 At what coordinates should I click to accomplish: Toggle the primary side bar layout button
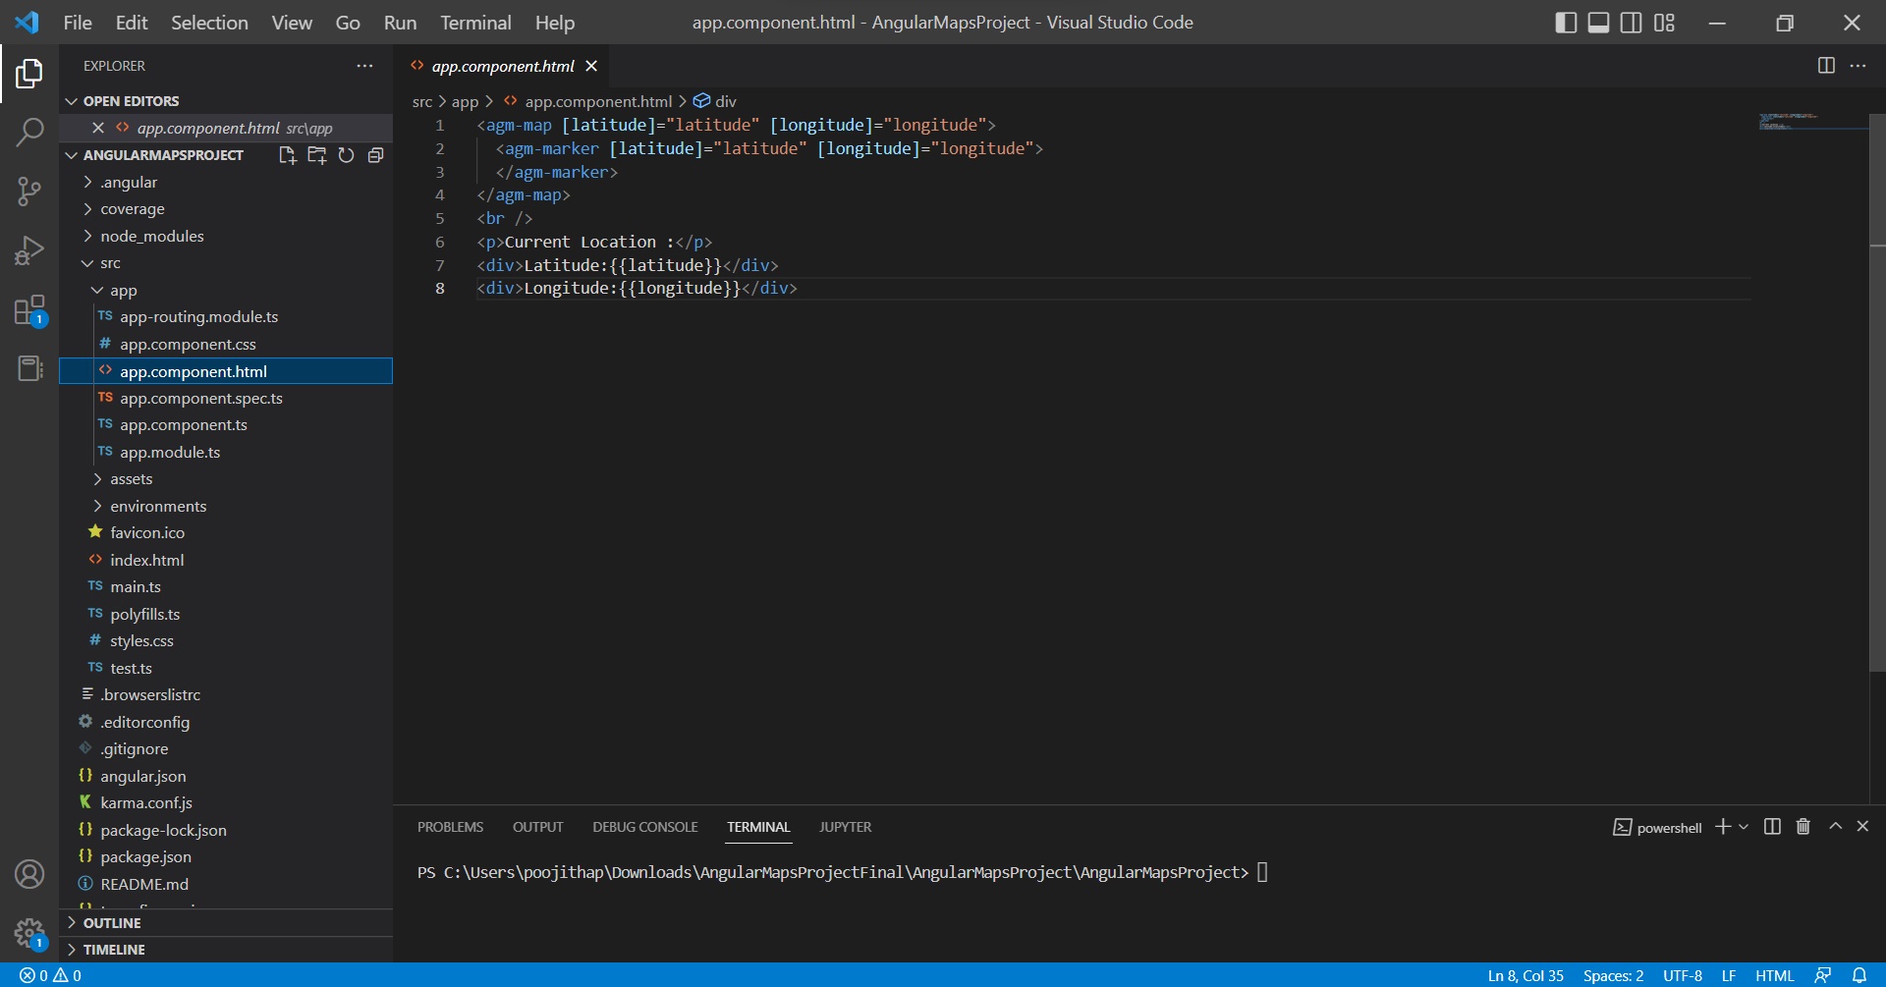[1566, 23]
